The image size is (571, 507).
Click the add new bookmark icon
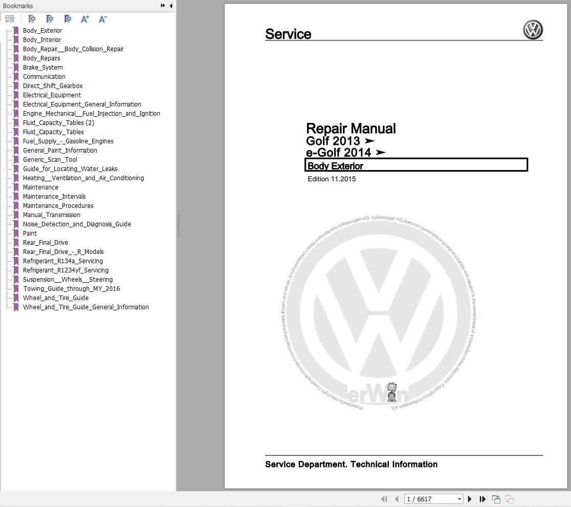[x=50, y=19]
